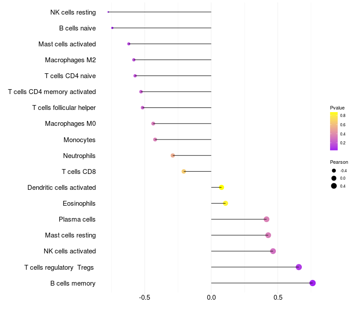Click the Mast cells resting data point
Viewport: 353px width, 309px height.
coord(268,235)
